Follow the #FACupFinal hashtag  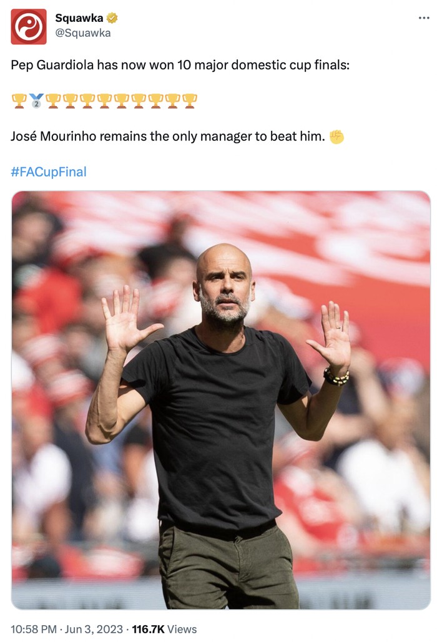tap(49, 172)
